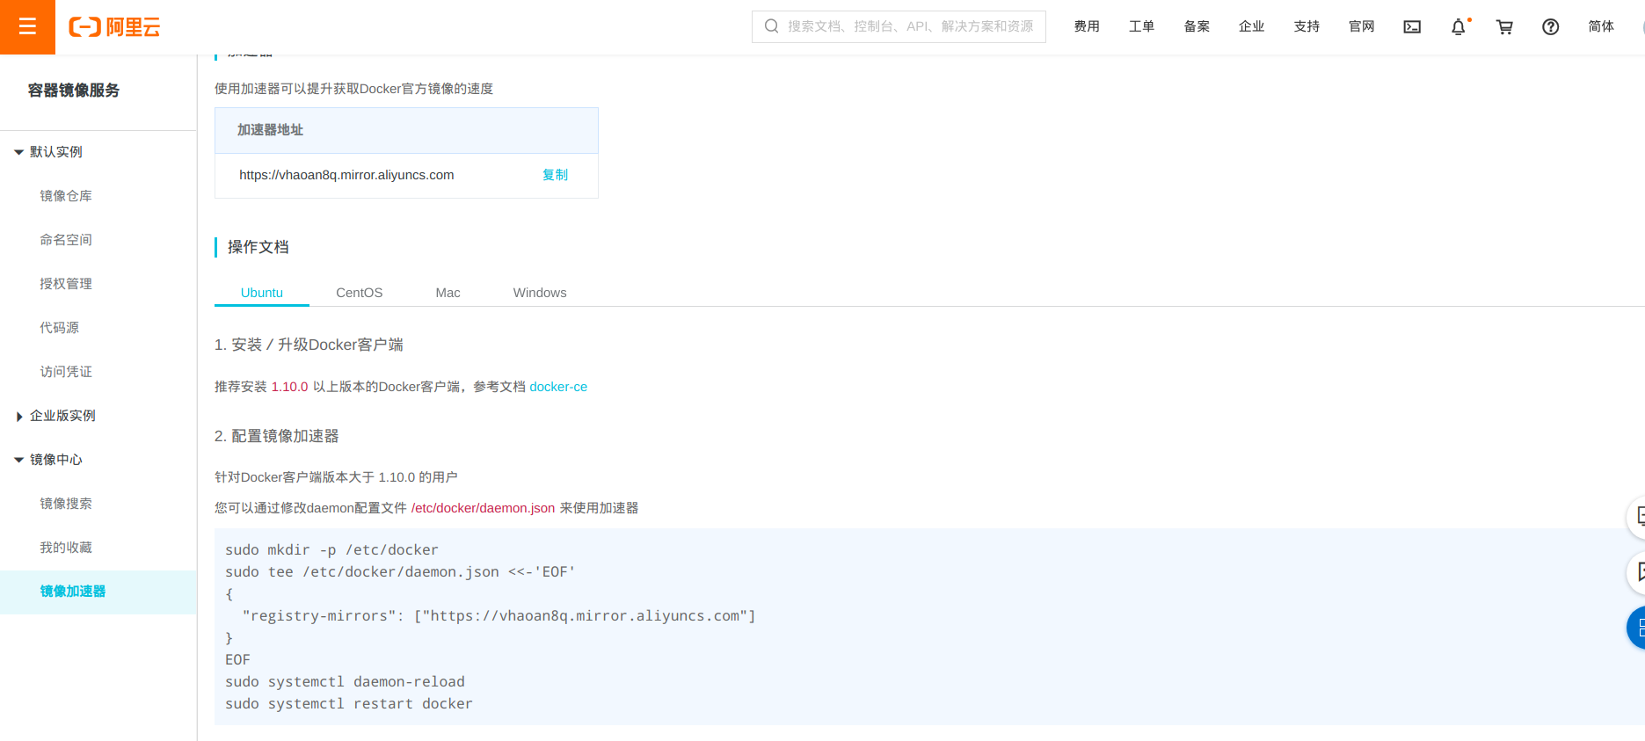
Task: Click the sudo systemctl daemon-reload line
Action: click(x=345, y=682)
